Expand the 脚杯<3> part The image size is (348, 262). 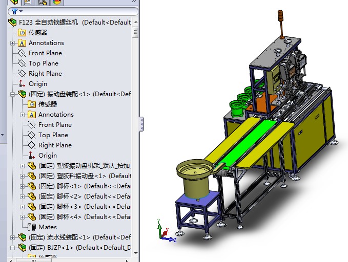[x=22, y=207]
